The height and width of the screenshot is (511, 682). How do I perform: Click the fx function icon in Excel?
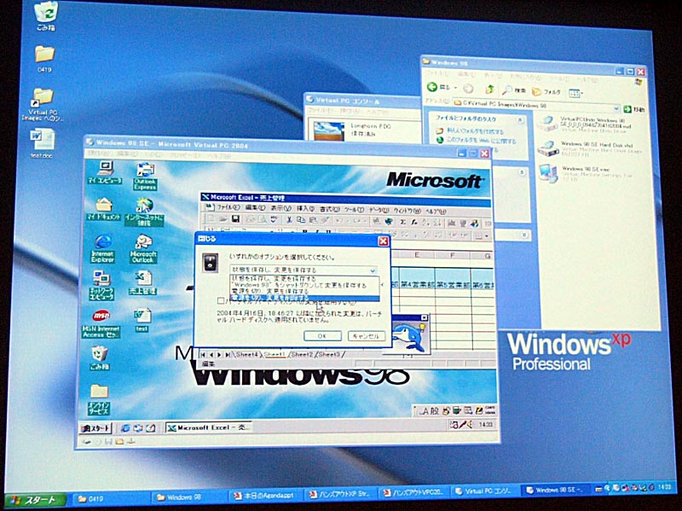(414, 222)
